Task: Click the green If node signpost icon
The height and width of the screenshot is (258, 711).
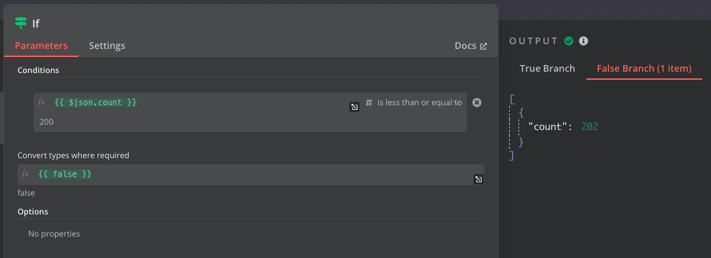Action: [x=21, y=23]
